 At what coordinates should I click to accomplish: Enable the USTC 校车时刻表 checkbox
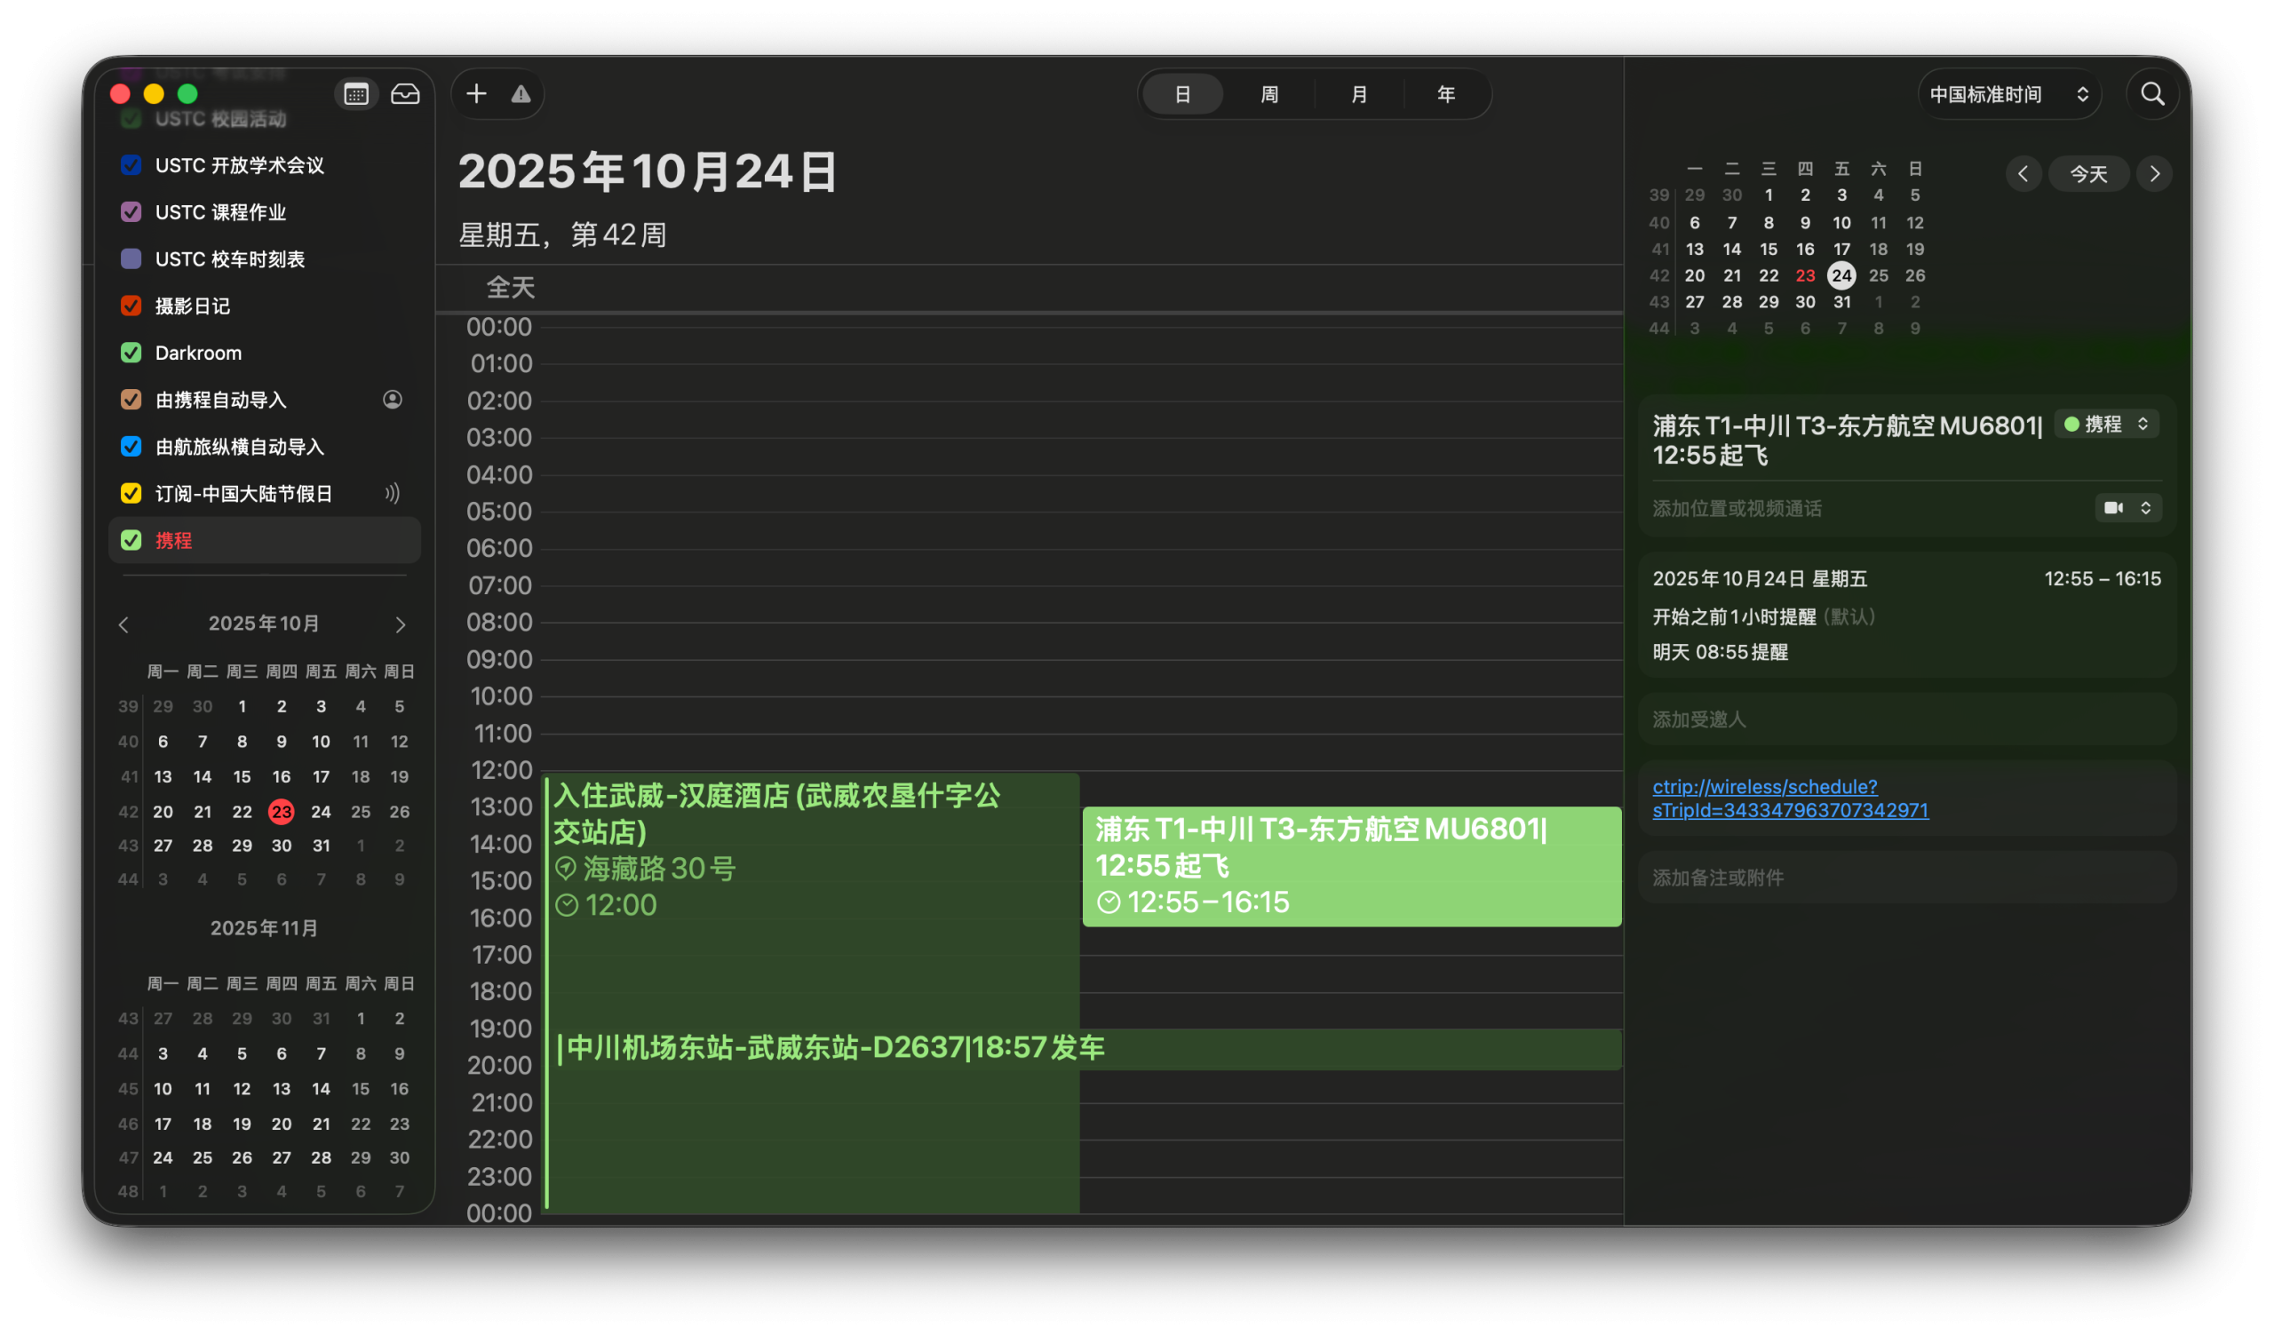pos(131,258)
